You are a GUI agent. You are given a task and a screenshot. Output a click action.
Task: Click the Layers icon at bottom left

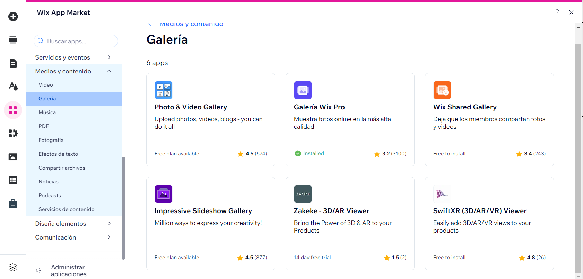[13, 267]
